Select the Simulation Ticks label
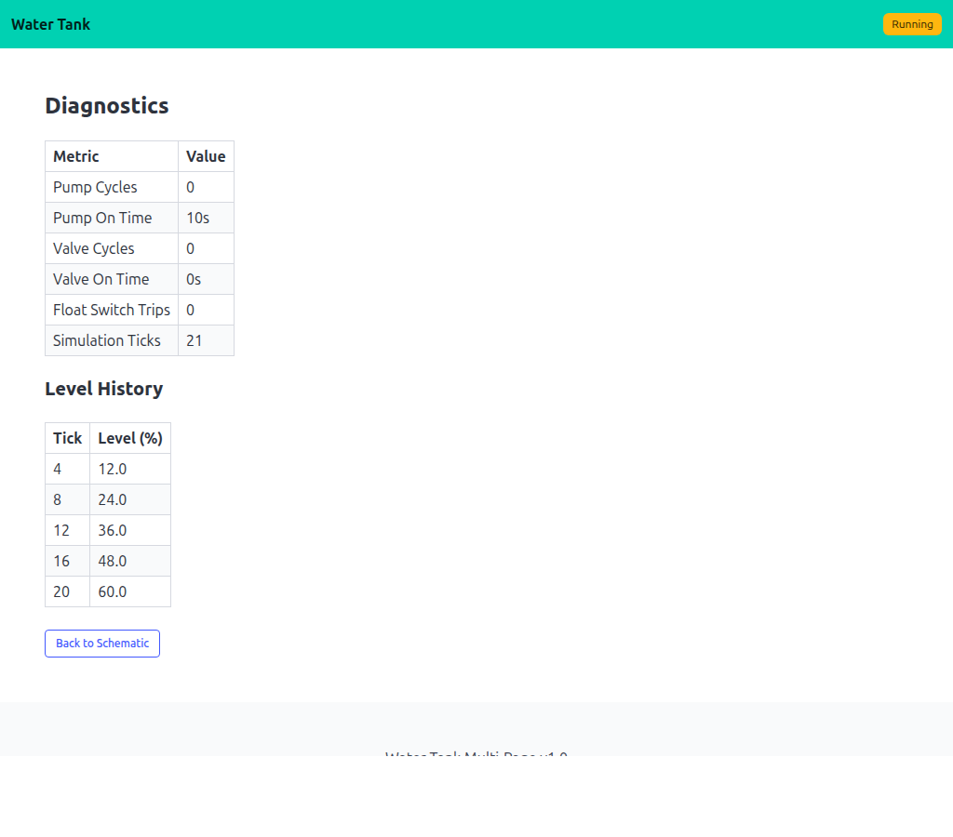This screenshot has width=953, height=837. (x=106, y=340)
